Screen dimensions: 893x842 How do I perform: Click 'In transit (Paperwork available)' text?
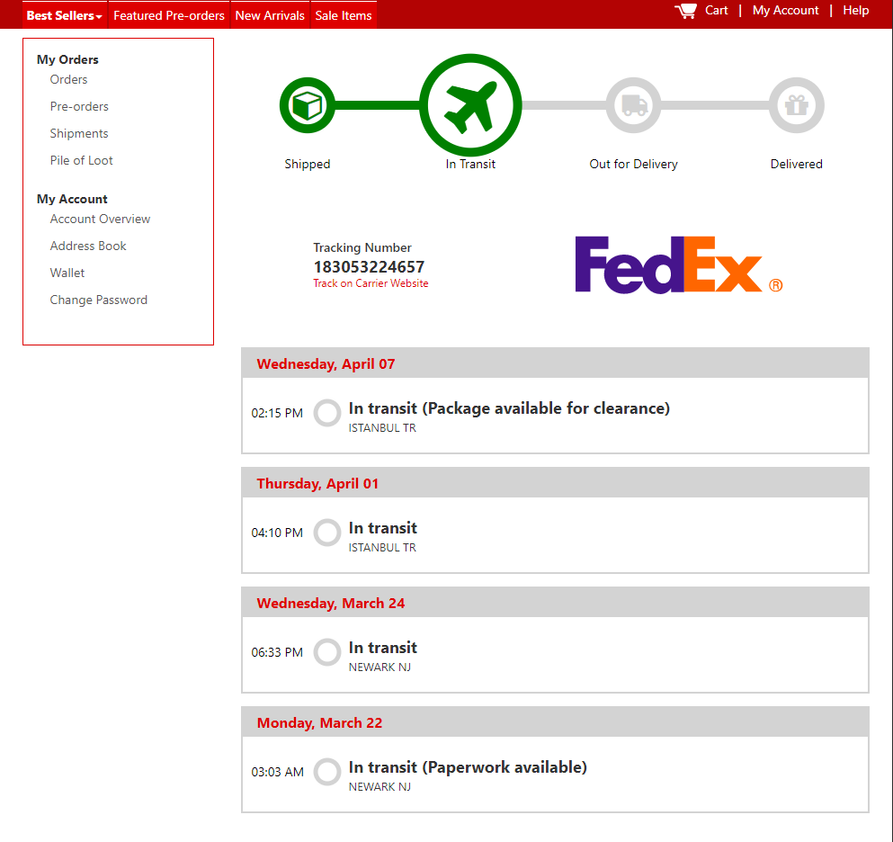[468, 767]
